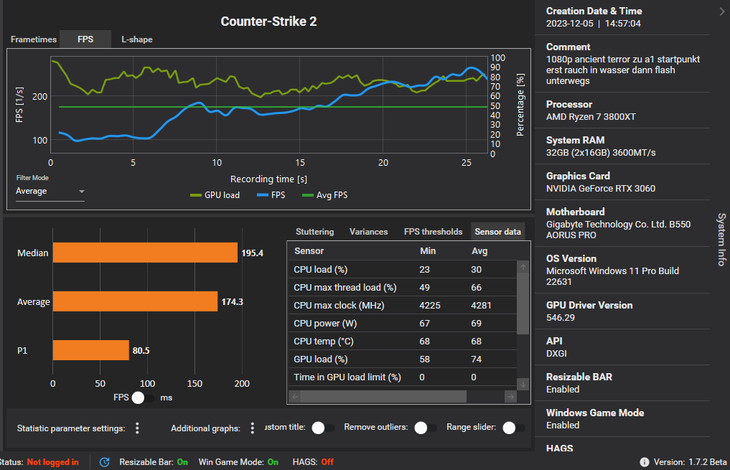Toggle FPS to ms display switch
The width and height of the screenshot is (730, 470).
coord(142,398)
